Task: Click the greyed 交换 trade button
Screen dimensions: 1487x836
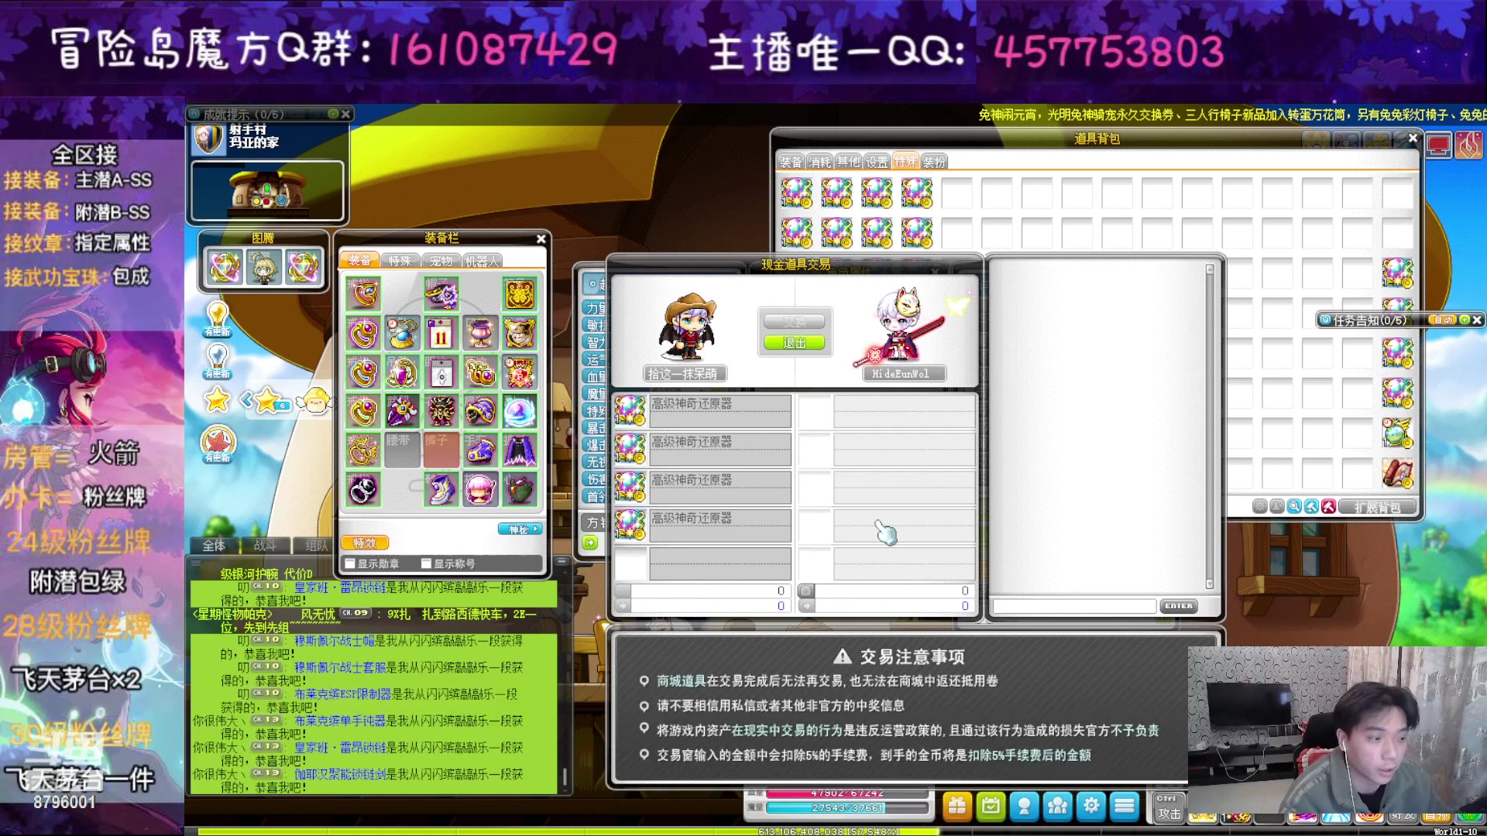Action: 794,321
